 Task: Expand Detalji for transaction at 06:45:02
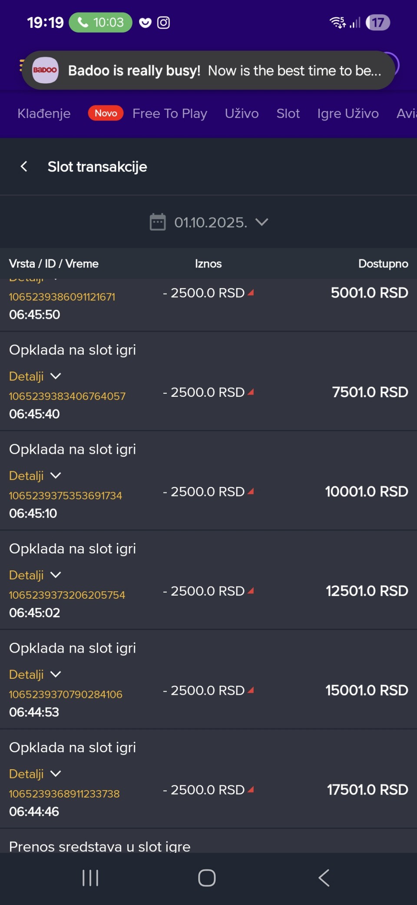coord(35,575)
